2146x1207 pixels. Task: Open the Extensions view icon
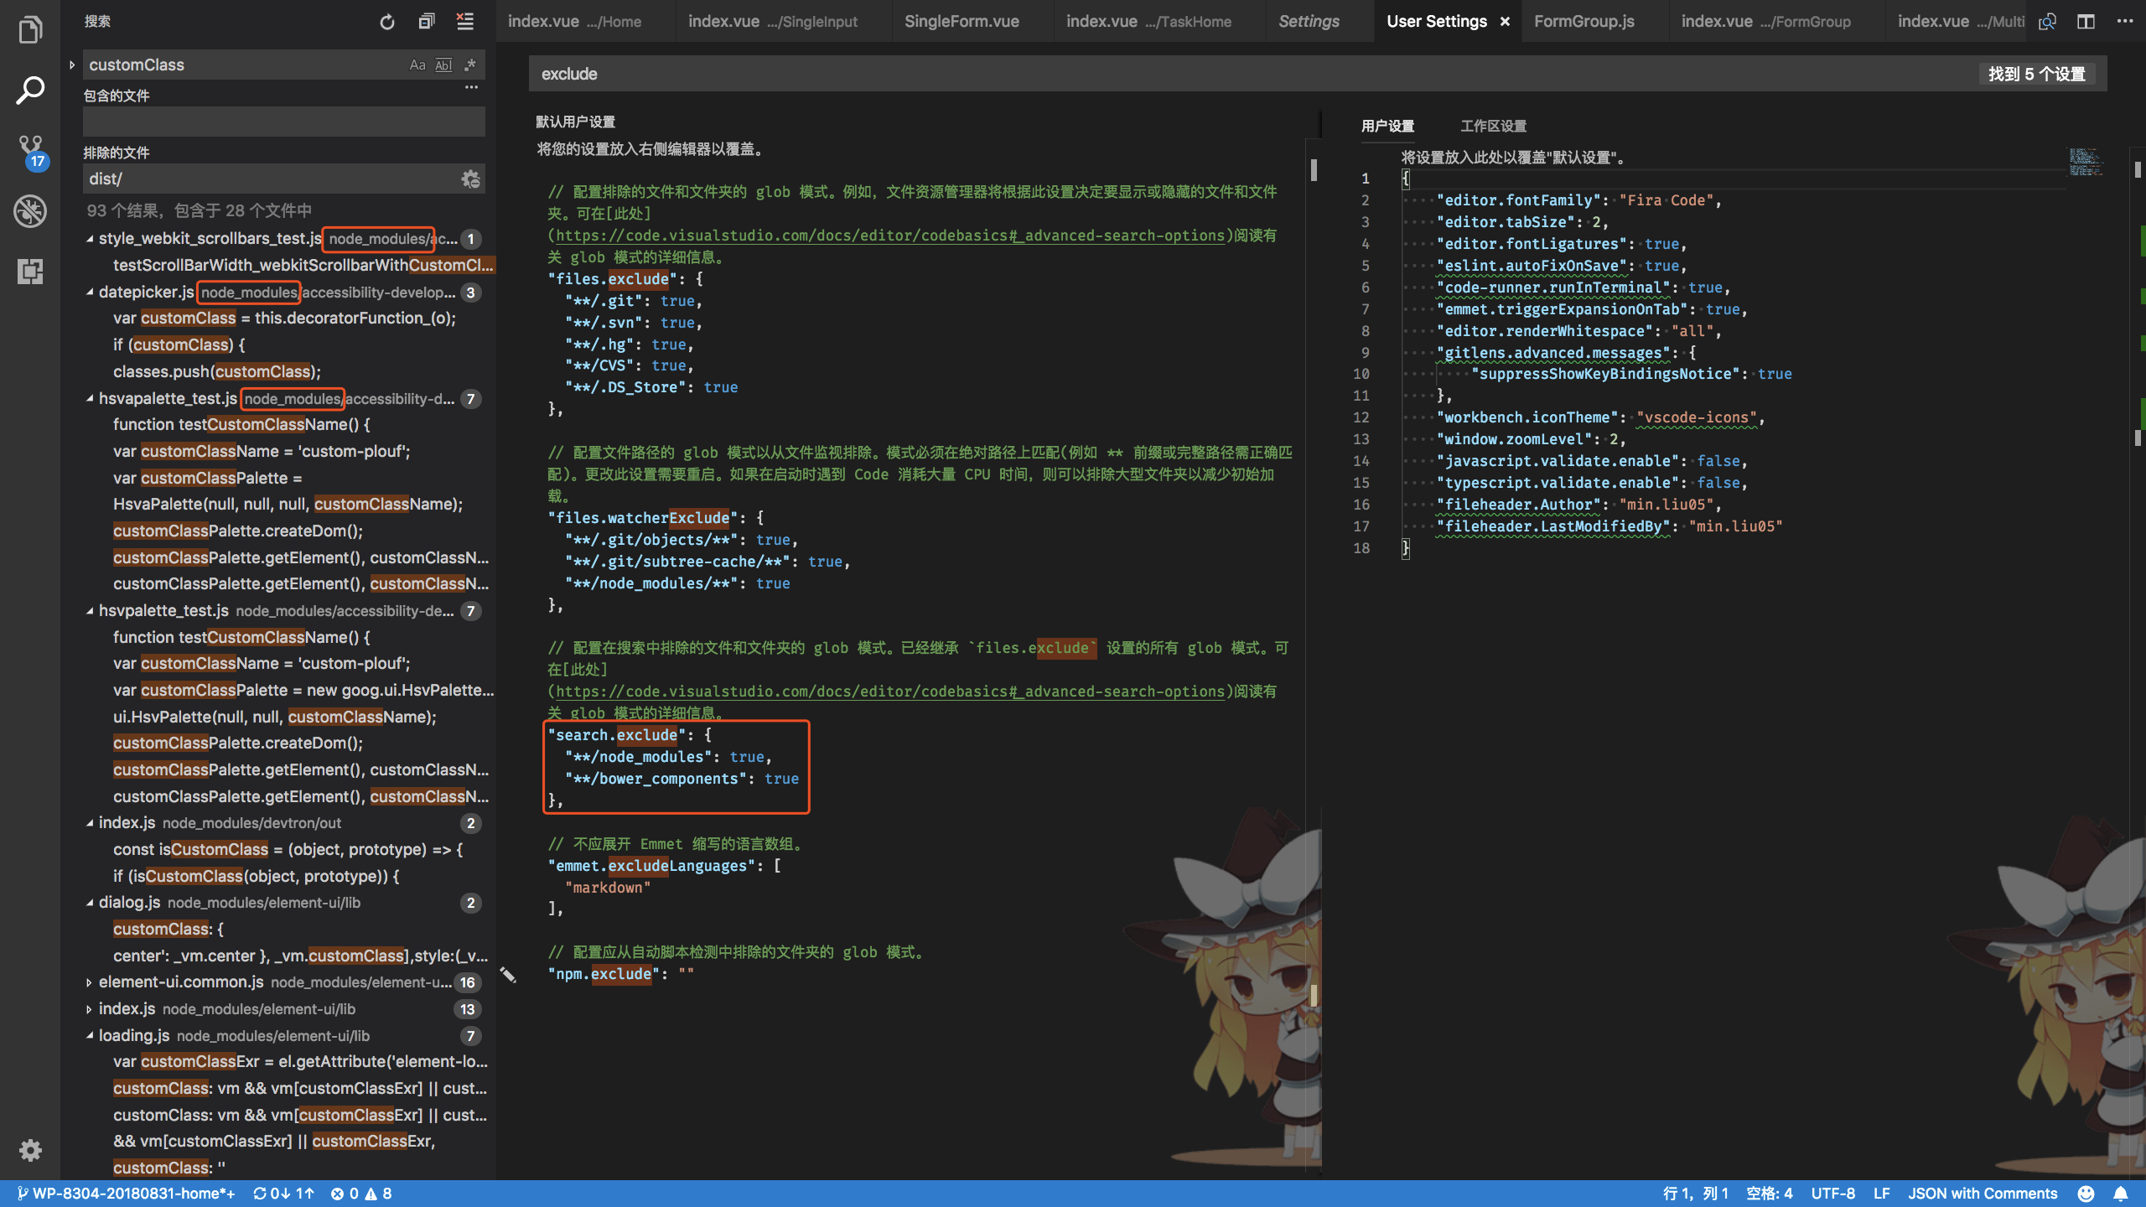click(30, 272)
